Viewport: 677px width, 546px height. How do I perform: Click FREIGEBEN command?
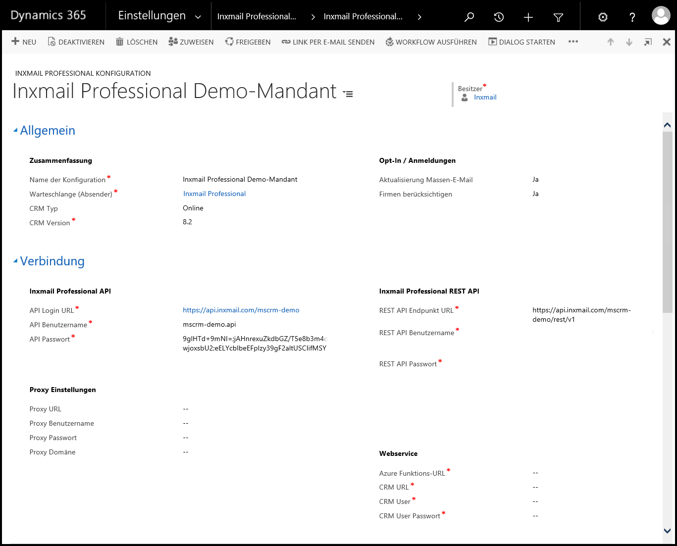(248, 42)
